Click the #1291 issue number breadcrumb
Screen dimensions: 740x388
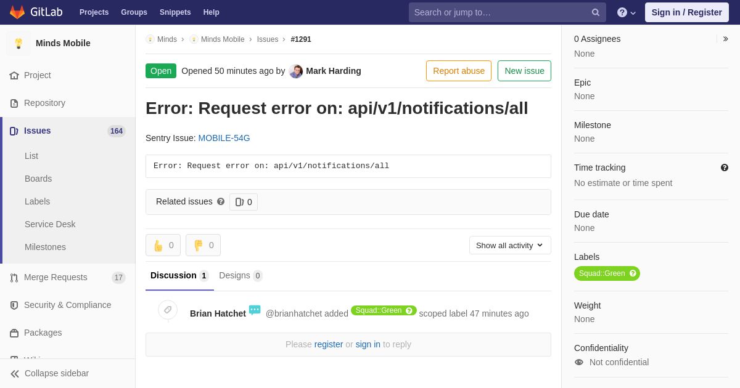pos(301,39)
